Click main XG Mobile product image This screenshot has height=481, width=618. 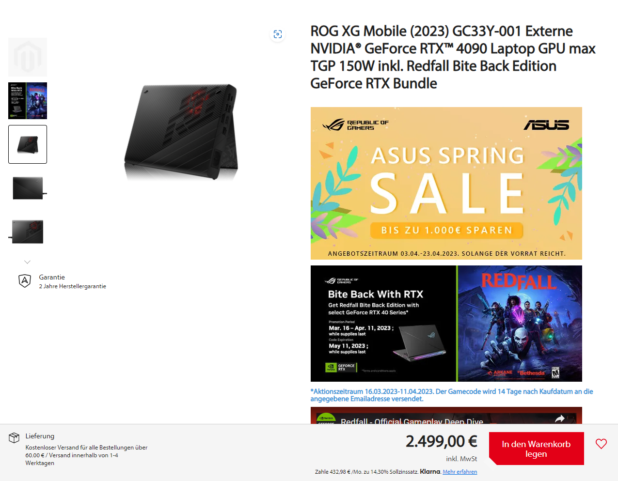pos(181,132)
